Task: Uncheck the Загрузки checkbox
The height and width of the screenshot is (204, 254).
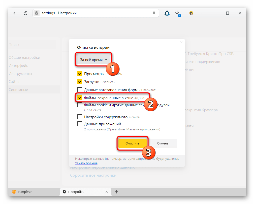Action: (x=80, y=82)
